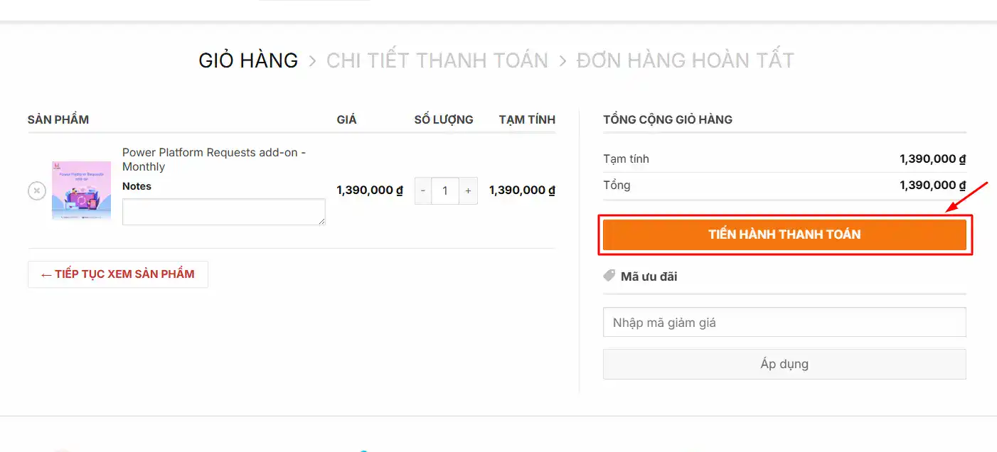Open the Power Platform Requests product thumbnail
The image size is (997, 452).
click(81, 190)
